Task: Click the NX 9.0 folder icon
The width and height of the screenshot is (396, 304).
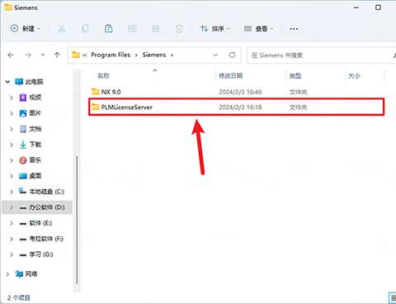Action: 95,92
